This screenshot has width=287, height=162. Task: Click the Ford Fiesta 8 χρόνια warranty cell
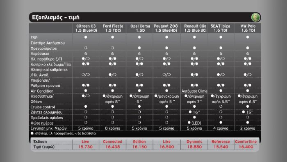(112, 128)
